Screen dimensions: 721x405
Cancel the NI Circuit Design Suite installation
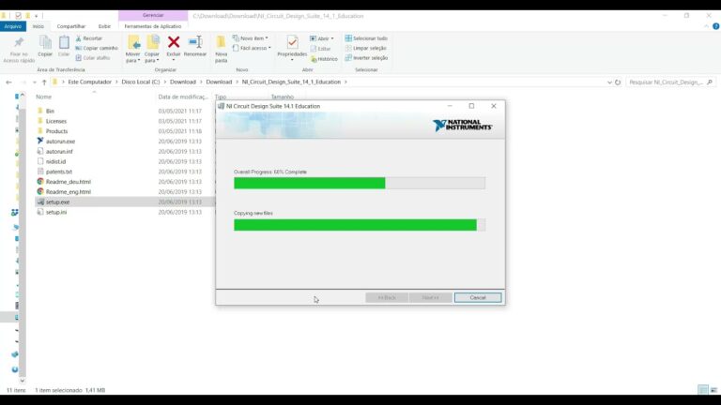(478, 297)
